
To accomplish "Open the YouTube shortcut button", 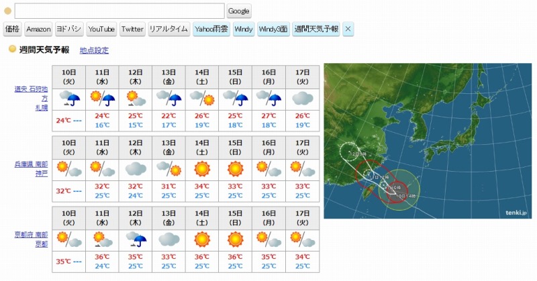I will pos(101,29).
